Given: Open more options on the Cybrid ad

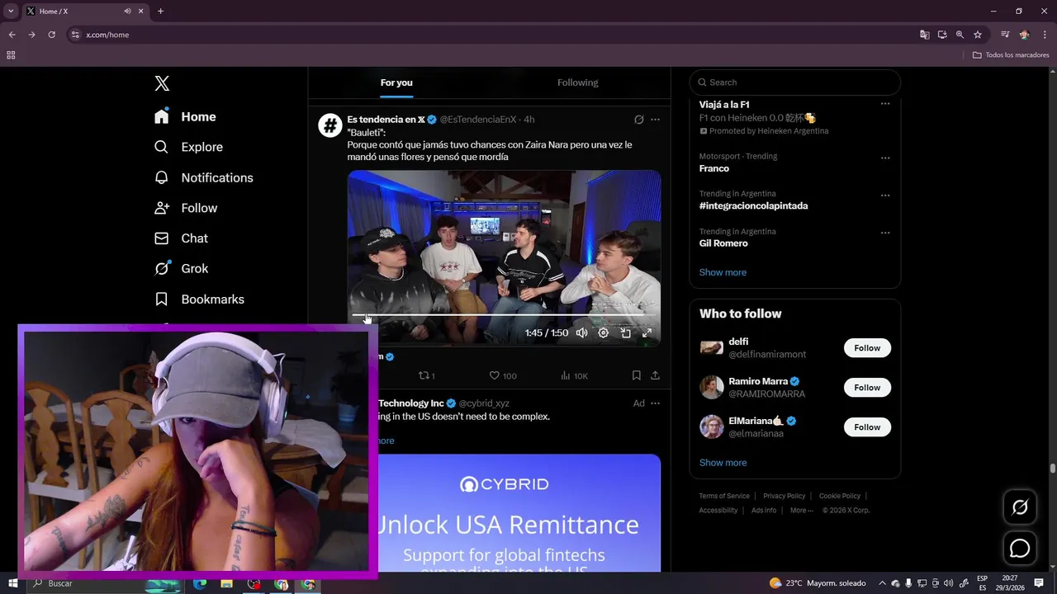Looking at the screenshot, I should click(x=655, y=403).
